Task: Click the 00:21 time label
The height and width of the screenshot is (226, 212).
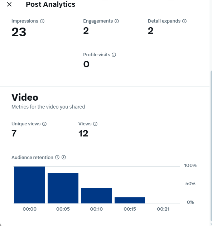Action: pyautogui.click(x=163, y=209)
